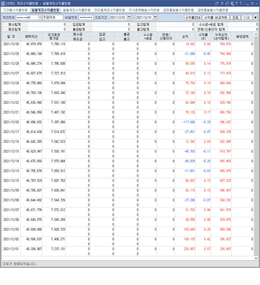Open calendar for end date 2021/12/31
The width and height of the screenshot is (260, 285).
click(x=155, y=17)
